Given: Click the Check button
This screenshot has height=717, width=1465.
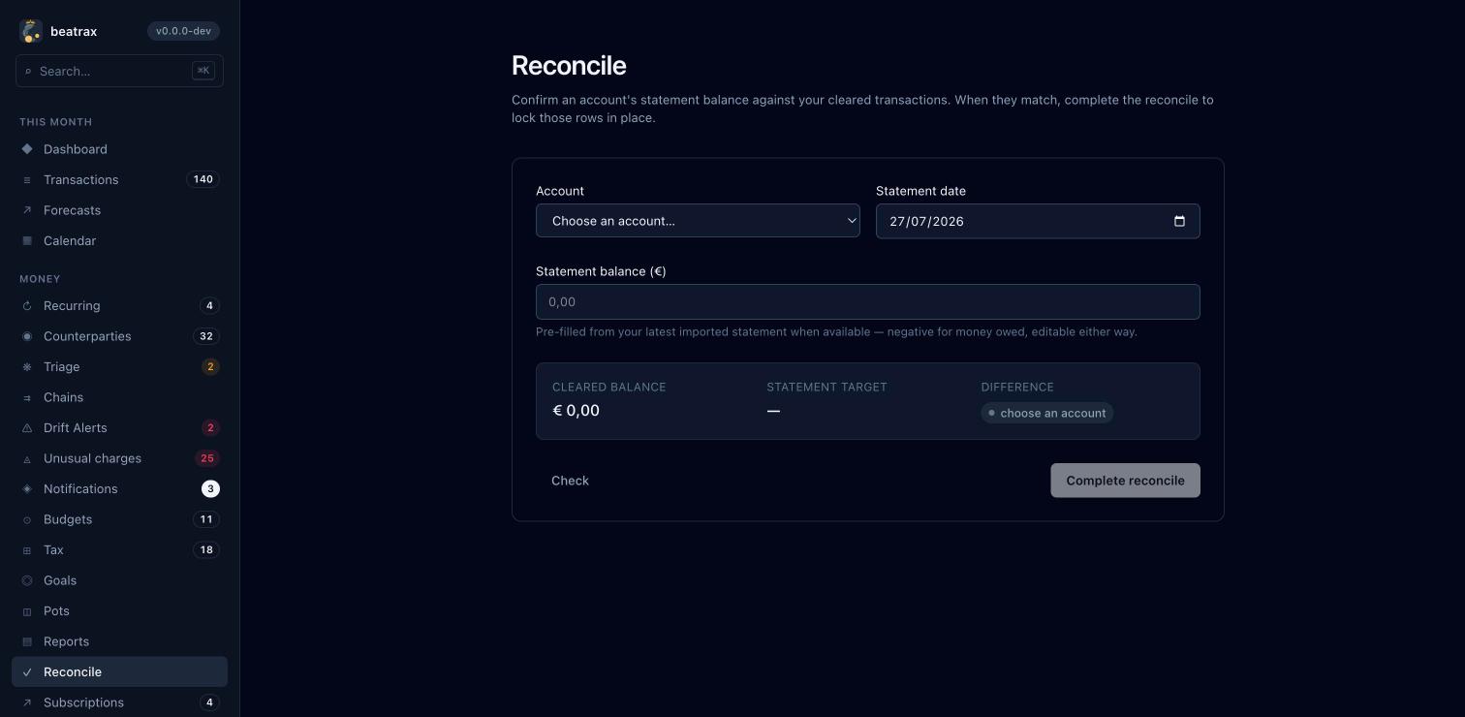Looking at the screenshot, I should [x=570, y=481].
